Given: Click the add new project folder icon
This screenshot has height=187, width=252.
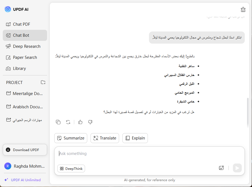Looking at the screenshot, I should (x=43, y=82).
